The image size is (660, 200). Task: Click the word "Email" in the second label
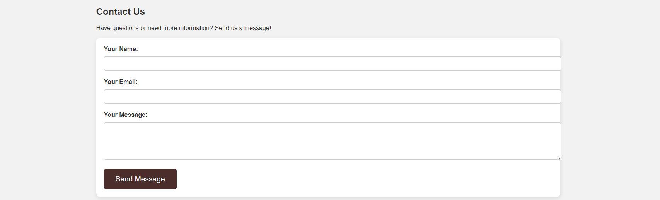tap(128, 82)
